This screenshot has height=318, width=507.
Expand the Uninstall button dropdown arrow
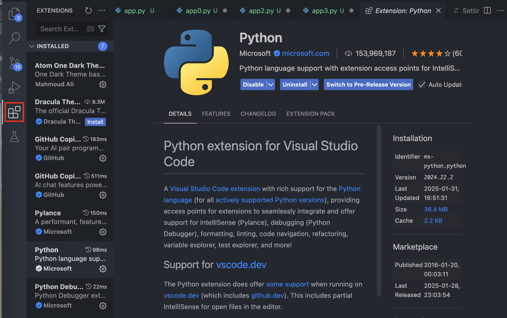coord(314,84)
